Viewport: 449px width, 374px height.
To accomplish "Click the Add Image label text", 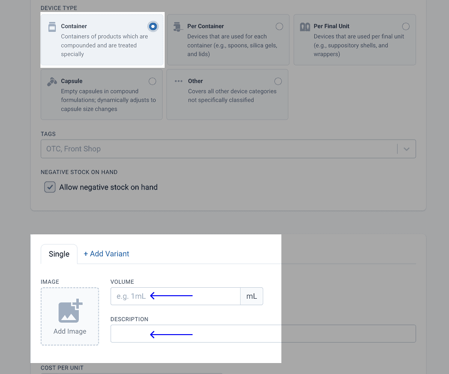I will 70,331.
